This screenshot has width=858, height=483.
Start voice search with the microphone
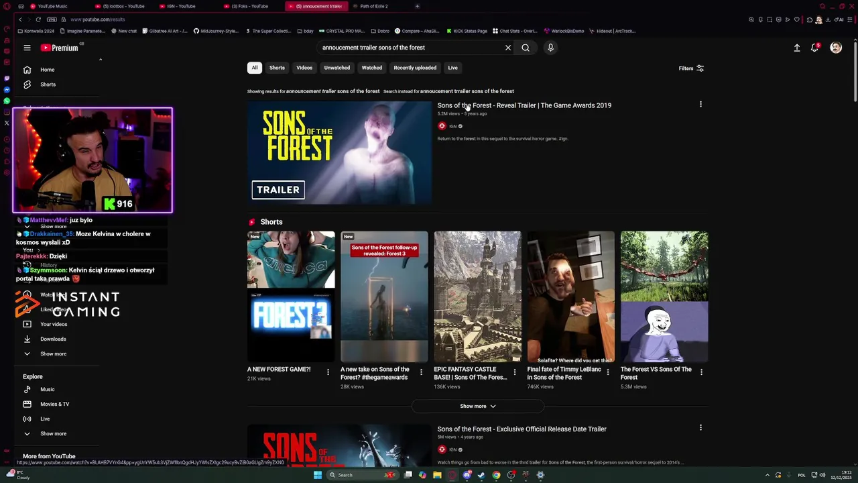coord(550,48)
